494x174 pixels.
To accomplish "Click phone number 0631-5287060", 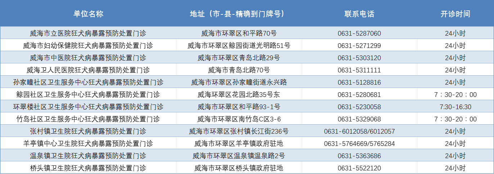I will click(359, 34).
